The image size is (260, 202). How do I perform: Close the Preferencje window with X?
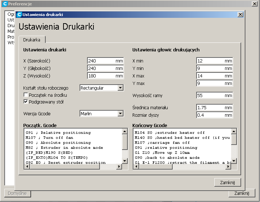tap(254, 4)
